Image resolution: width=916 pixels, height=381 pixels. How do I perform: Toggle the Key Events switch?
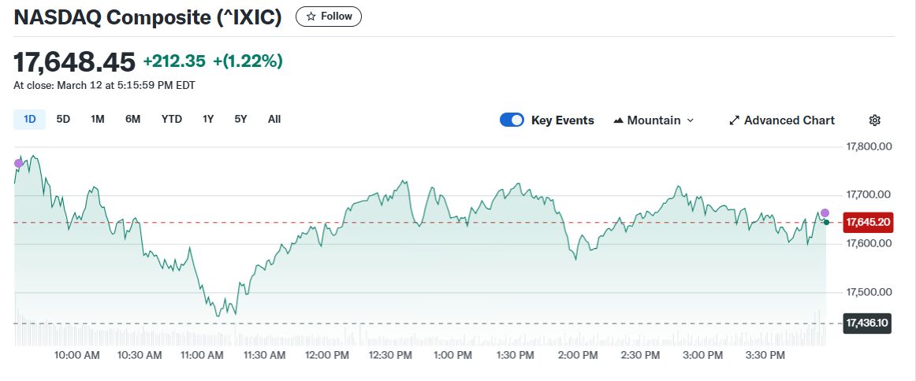pos(512,120)
